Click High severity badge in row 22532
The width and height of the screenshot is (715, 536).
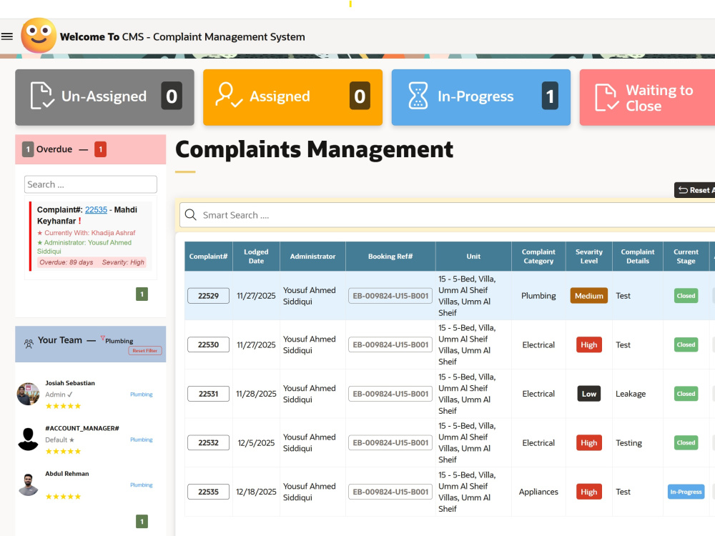click(x=588, y=442)
